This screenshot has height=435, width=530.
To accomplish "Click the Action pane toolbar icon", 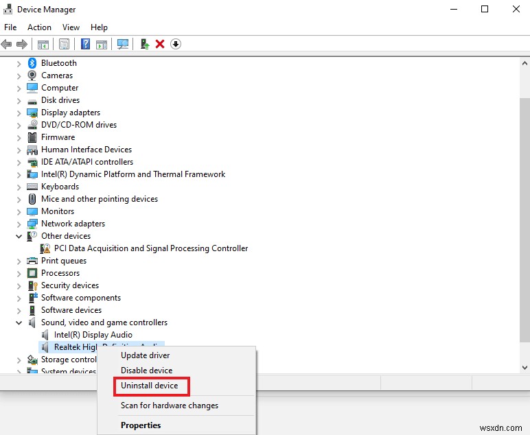I will (102, 44).
